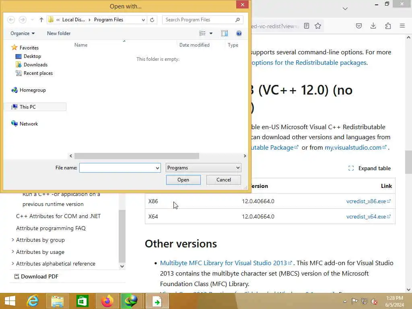Click the search magnifier icon
The width and height of the screenshot is (412, 309).
point(237,20)
